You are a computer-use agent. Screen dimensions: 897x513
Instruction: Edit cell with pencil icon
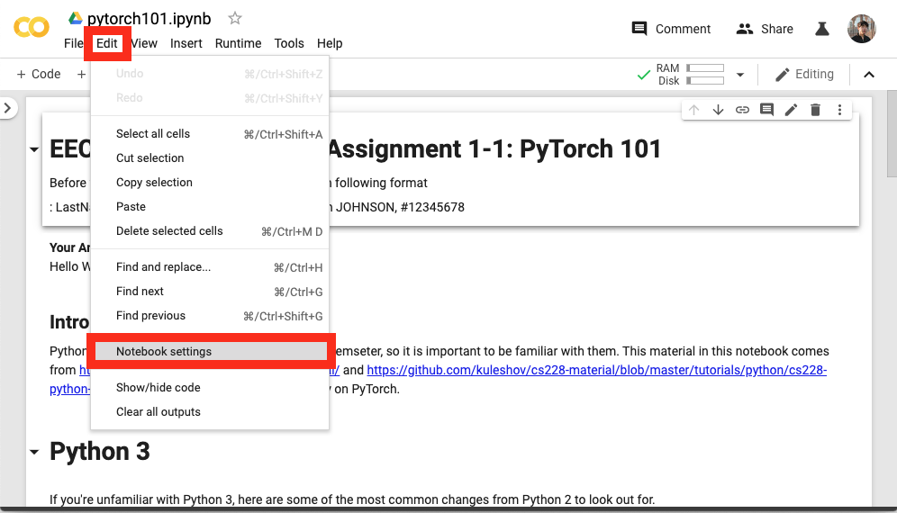(791, 110)
